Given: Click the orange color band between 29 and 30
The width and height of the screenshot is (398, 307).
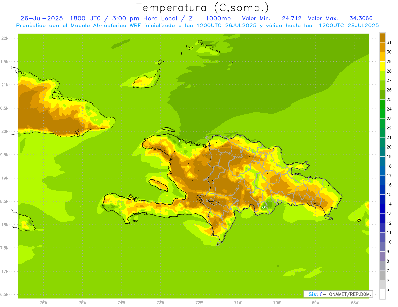Looking at the screenshot, I should (x=382, y=57).
